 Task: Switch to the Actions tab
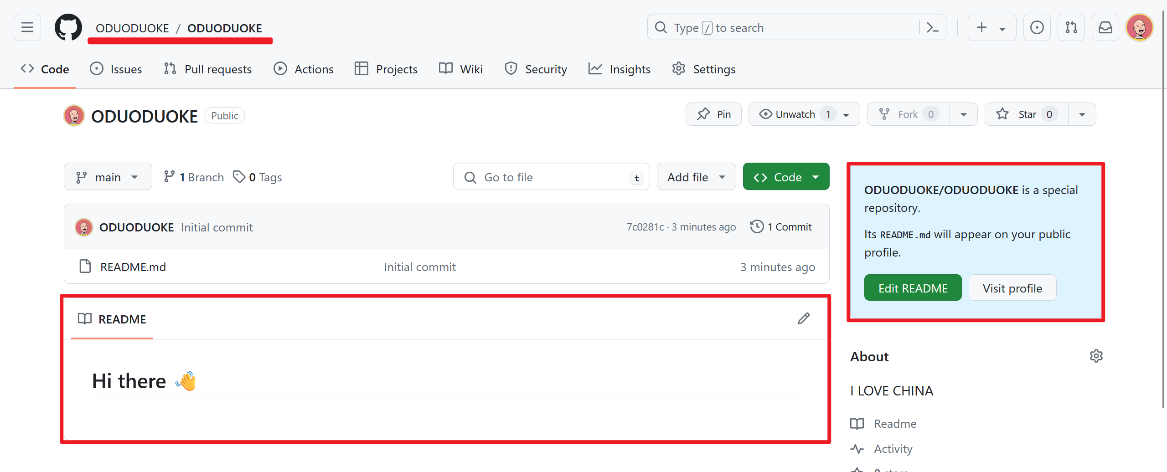[x=304, y=69]
